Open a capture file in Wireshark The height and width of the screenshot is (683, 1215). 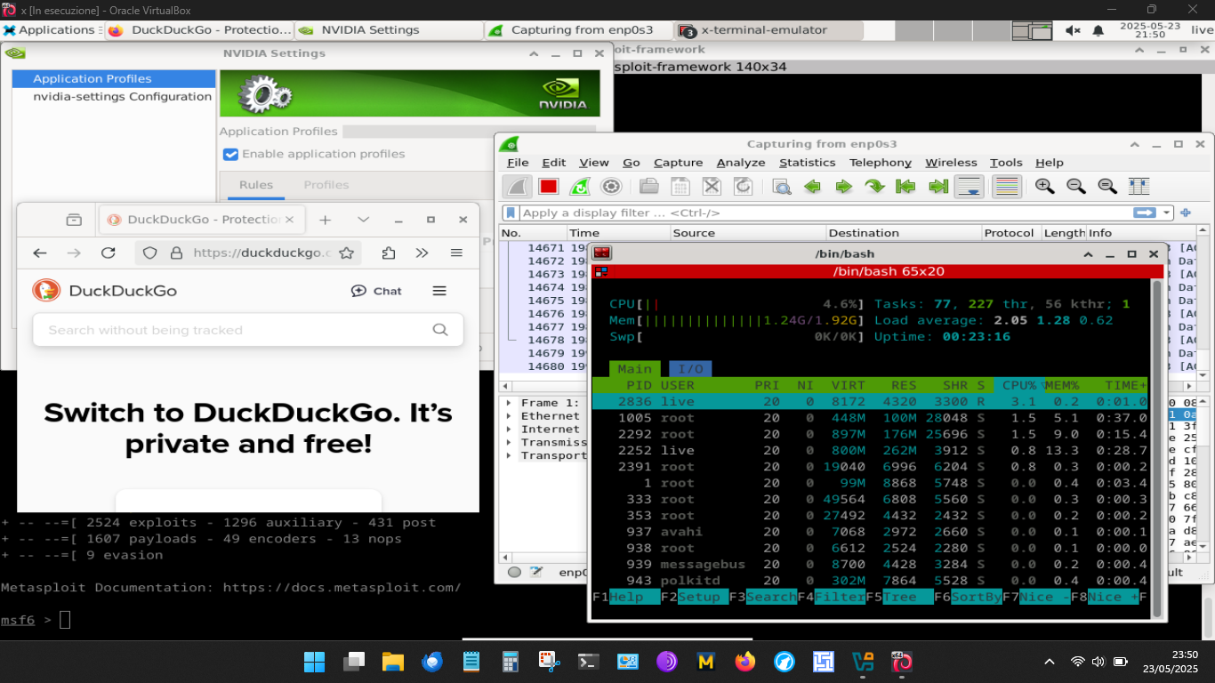coord(649,187)
